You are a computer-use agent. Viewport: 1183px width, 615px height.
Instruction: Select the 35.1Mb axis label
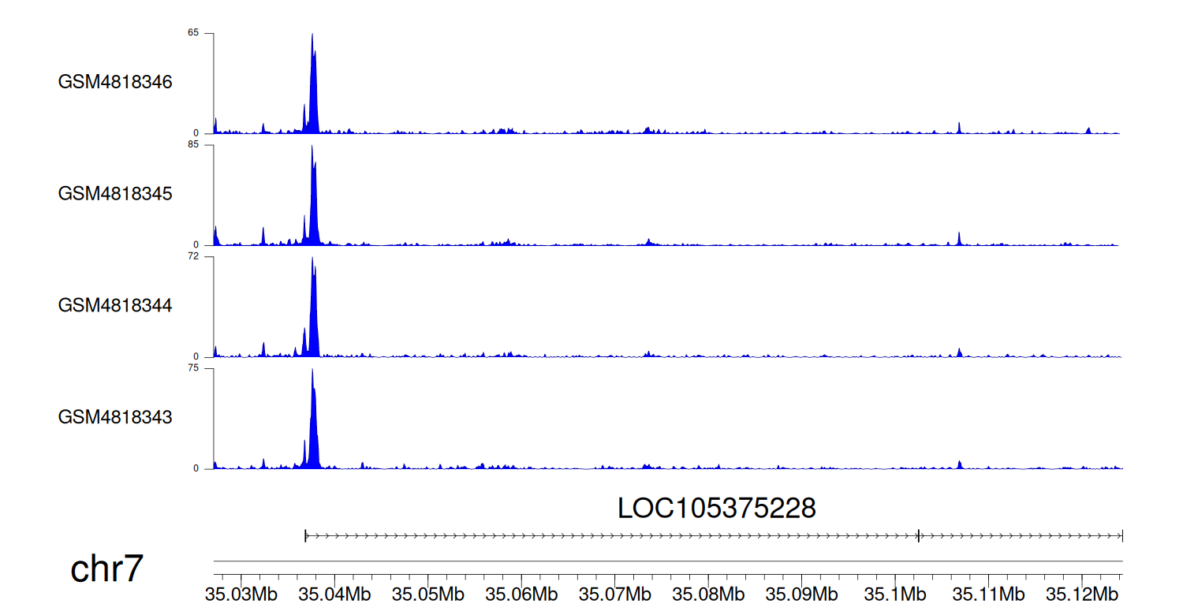[894, 594]
